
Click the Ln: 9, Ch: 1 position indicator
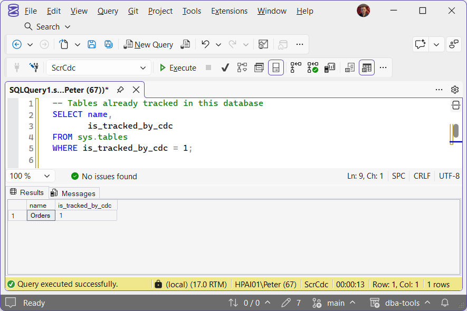(x=365, y=176)
